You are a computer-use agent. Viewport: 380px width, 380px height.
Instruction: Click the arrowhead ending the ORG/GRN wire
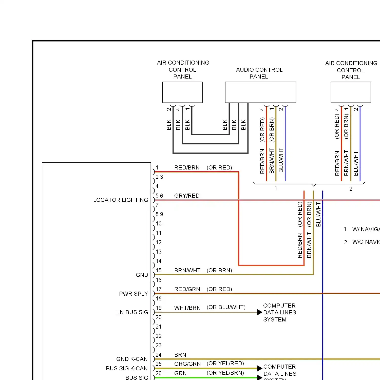coord(260,368)
